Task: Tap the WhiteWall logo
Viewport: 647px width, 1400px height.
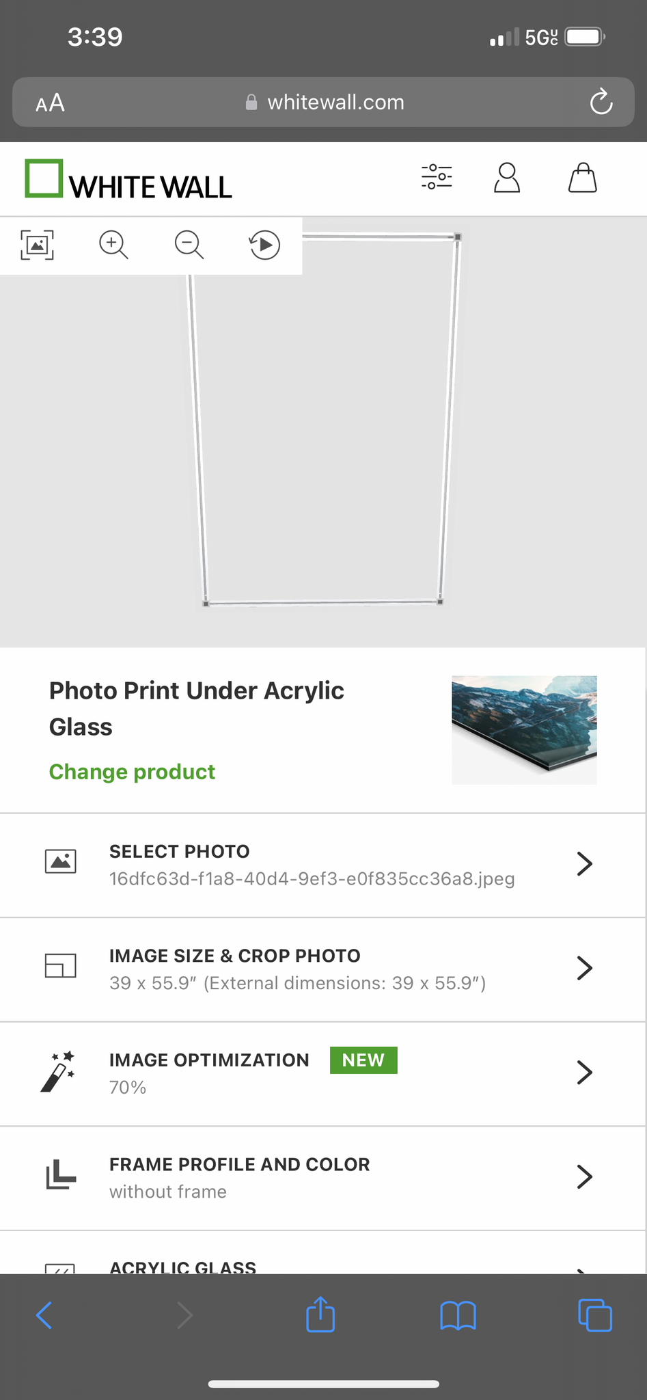Action: click(x=128, y=179)
